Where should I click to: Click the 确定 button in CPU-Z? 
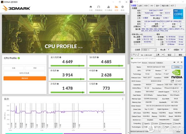click(180, 55)
